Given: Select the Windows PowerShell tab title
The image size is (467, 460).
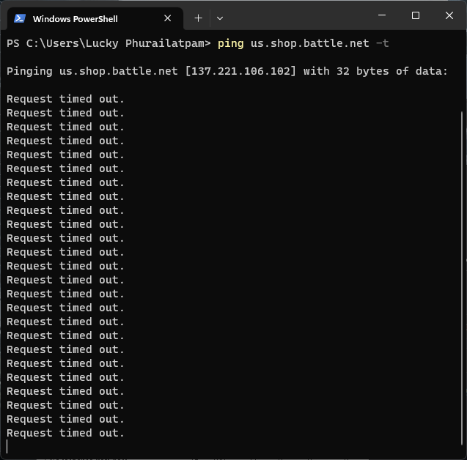Looking at the screenshot, I should click(x=75, y=18).
